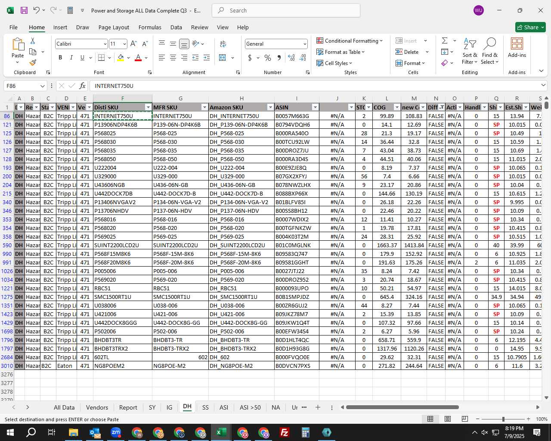551x441 pixels.
Task: Click the Insert Function fx icon
Action: pyautogui.click(x=83, y=86)
